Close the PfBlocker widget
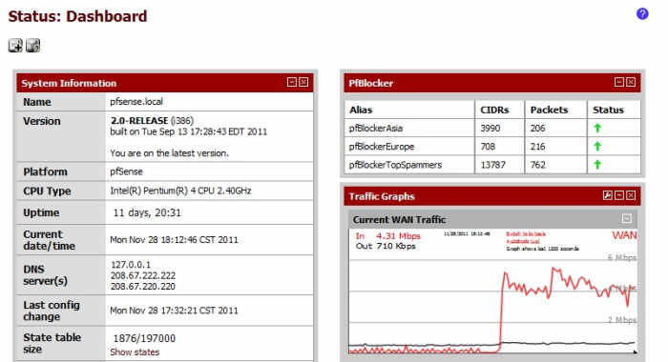This screenshot has height=362, width=668. point(631,82)
